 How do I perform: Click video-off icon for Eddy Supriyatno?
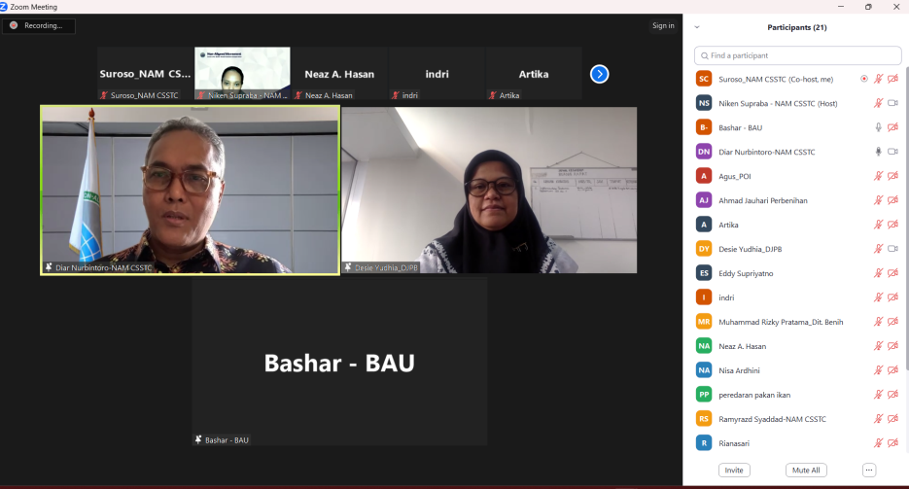tap(892, 273)
